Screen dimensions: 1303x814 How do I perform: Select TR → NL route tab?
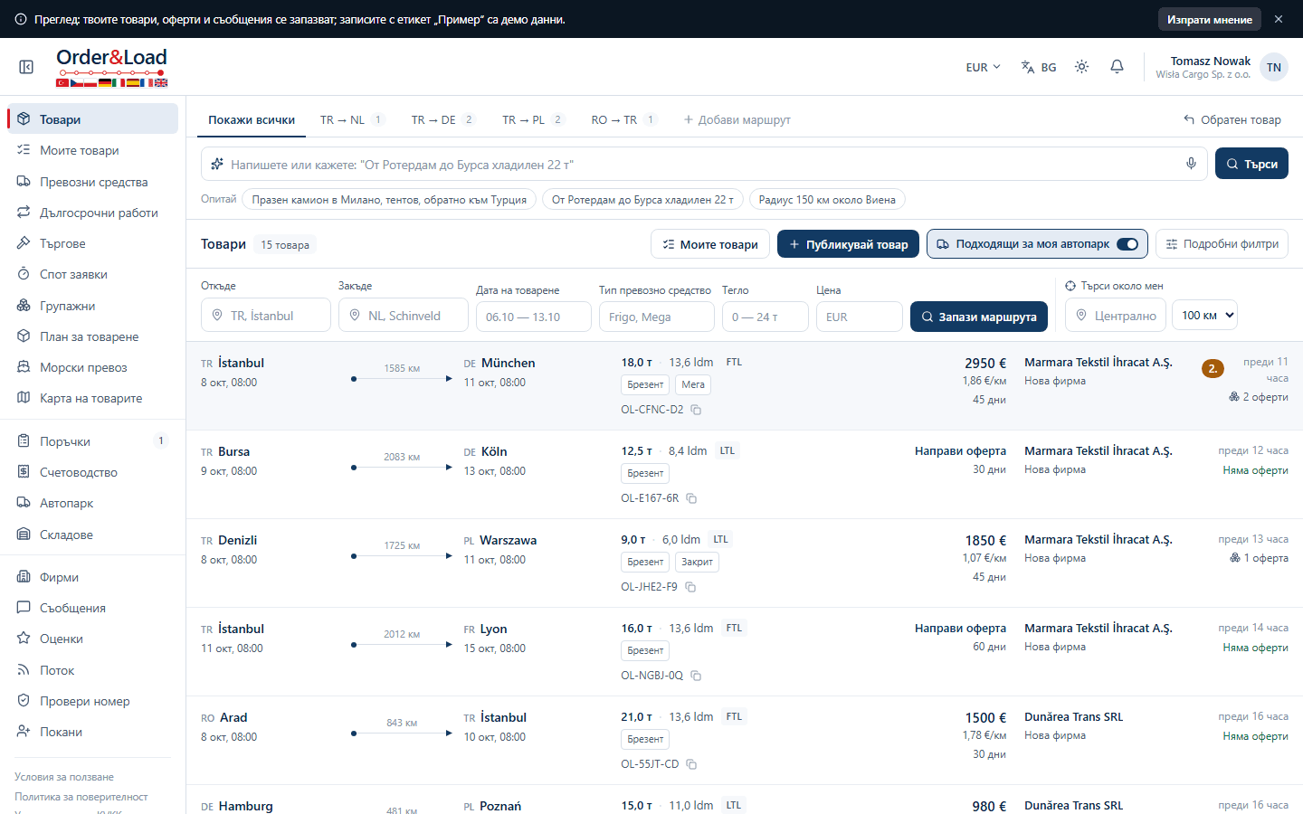coord(352,119)
